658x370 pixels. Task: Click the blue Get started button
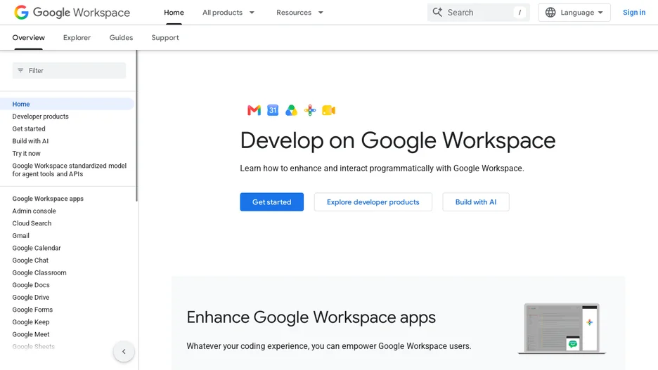click(x=272, y=202)
